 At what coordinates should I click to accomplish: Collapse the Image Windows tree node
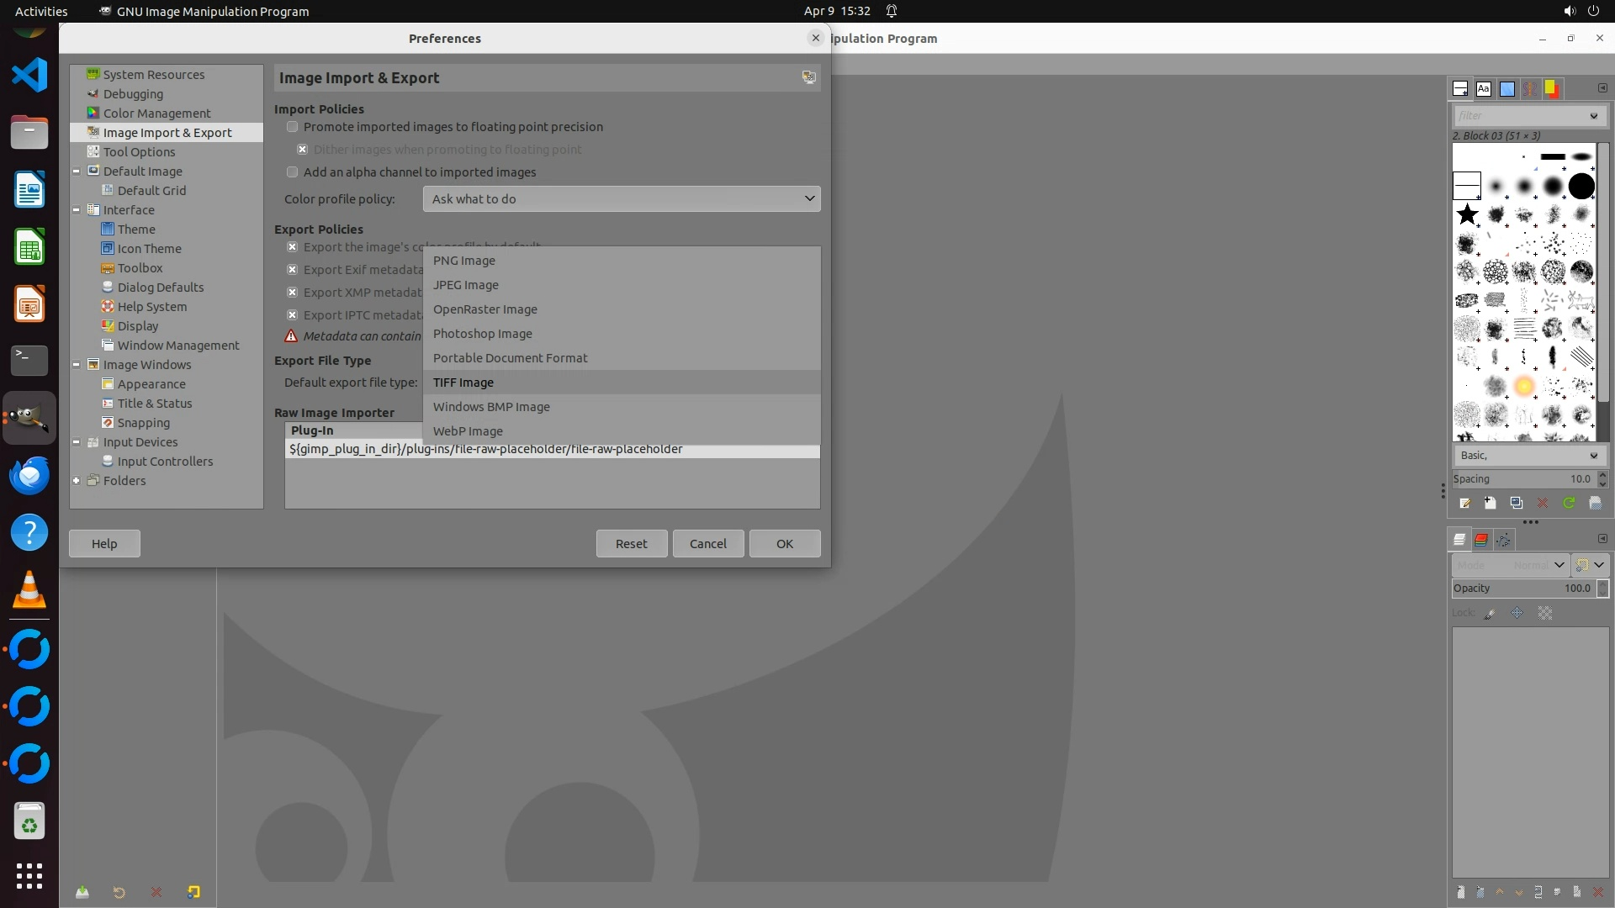77,365
